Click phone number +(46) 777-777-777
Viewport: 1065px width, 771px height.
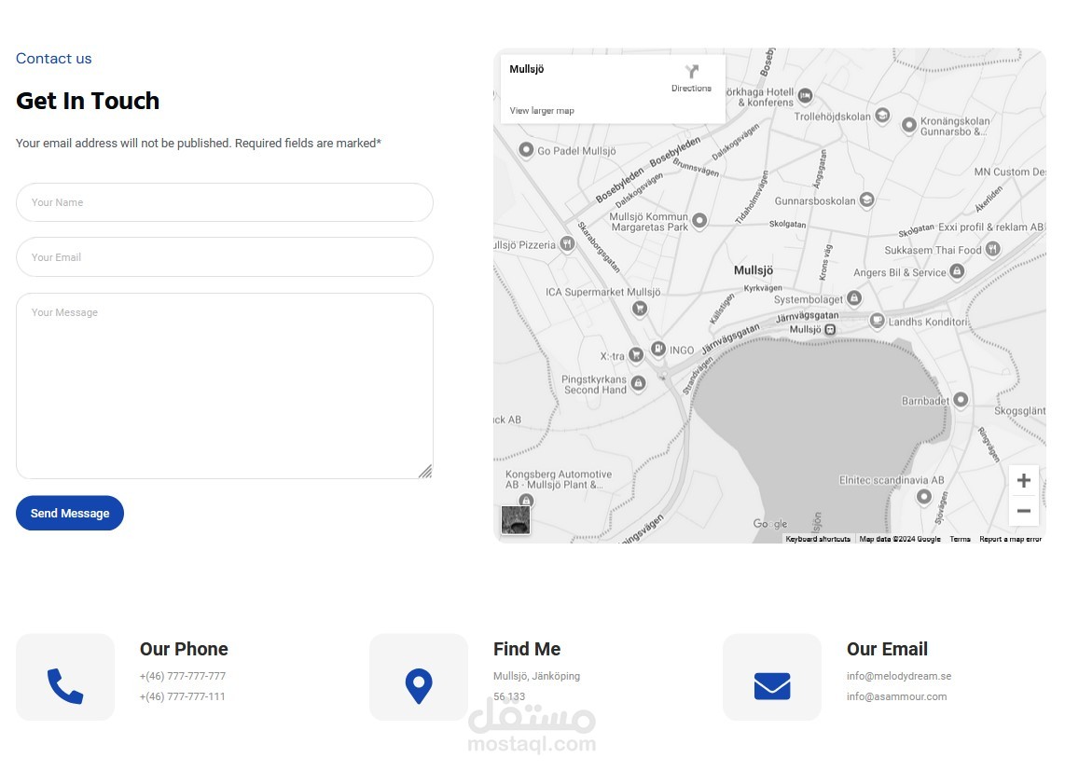(183, 676)
